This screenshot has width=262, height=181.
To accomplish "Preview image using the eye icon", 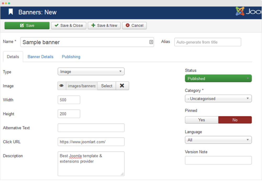I will 62,86.
